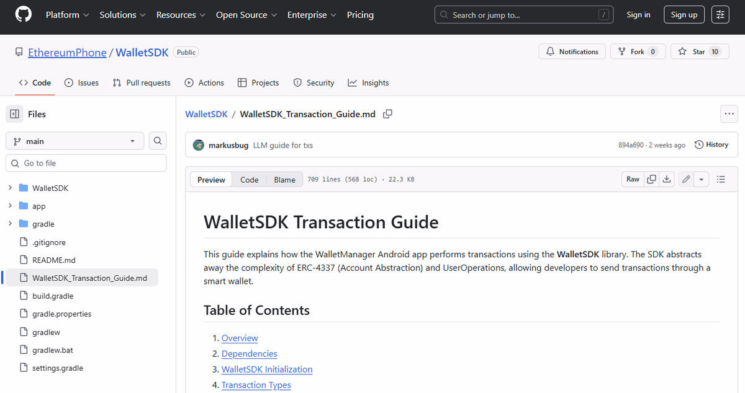Switch to the Insights tab
745x393 pixels.
[x=368, y=82]
